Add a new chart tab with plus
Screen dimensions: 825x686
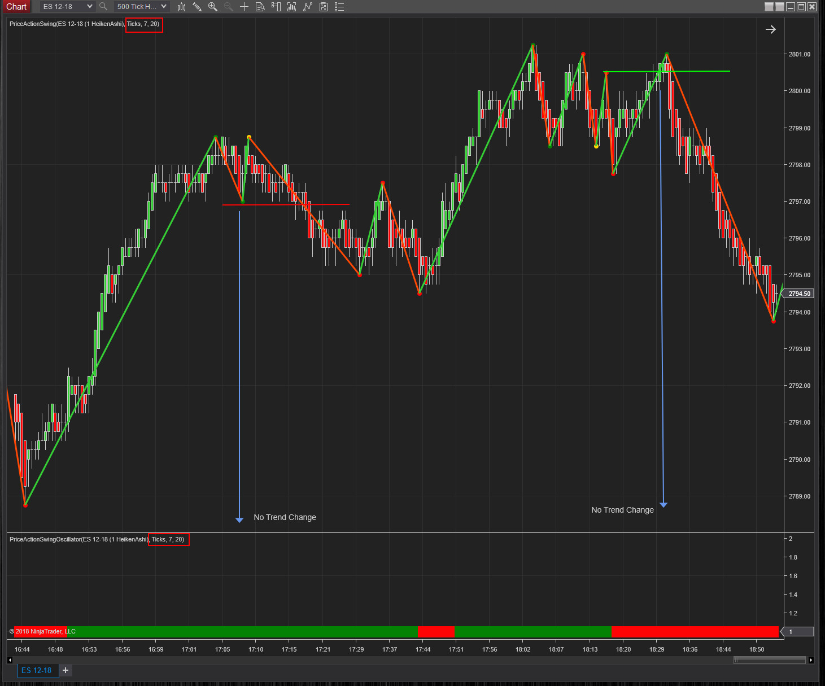point(66,670)
